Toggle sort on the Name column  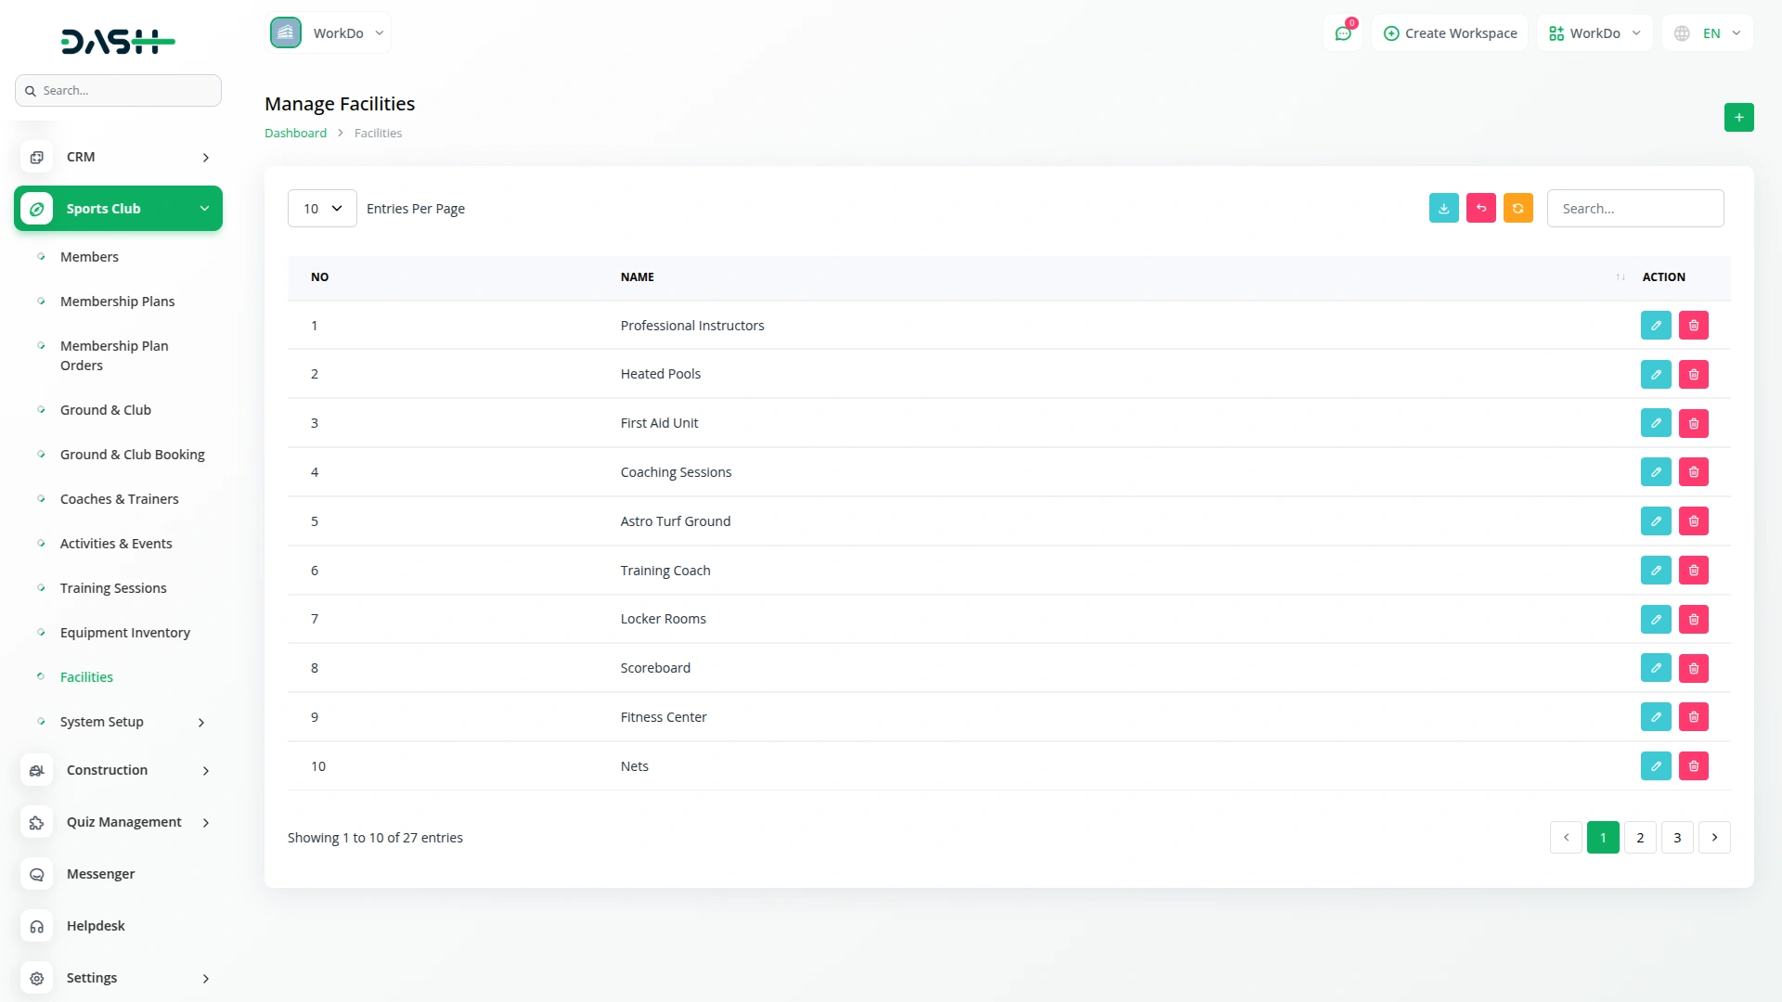click(x=1620, y=277)
